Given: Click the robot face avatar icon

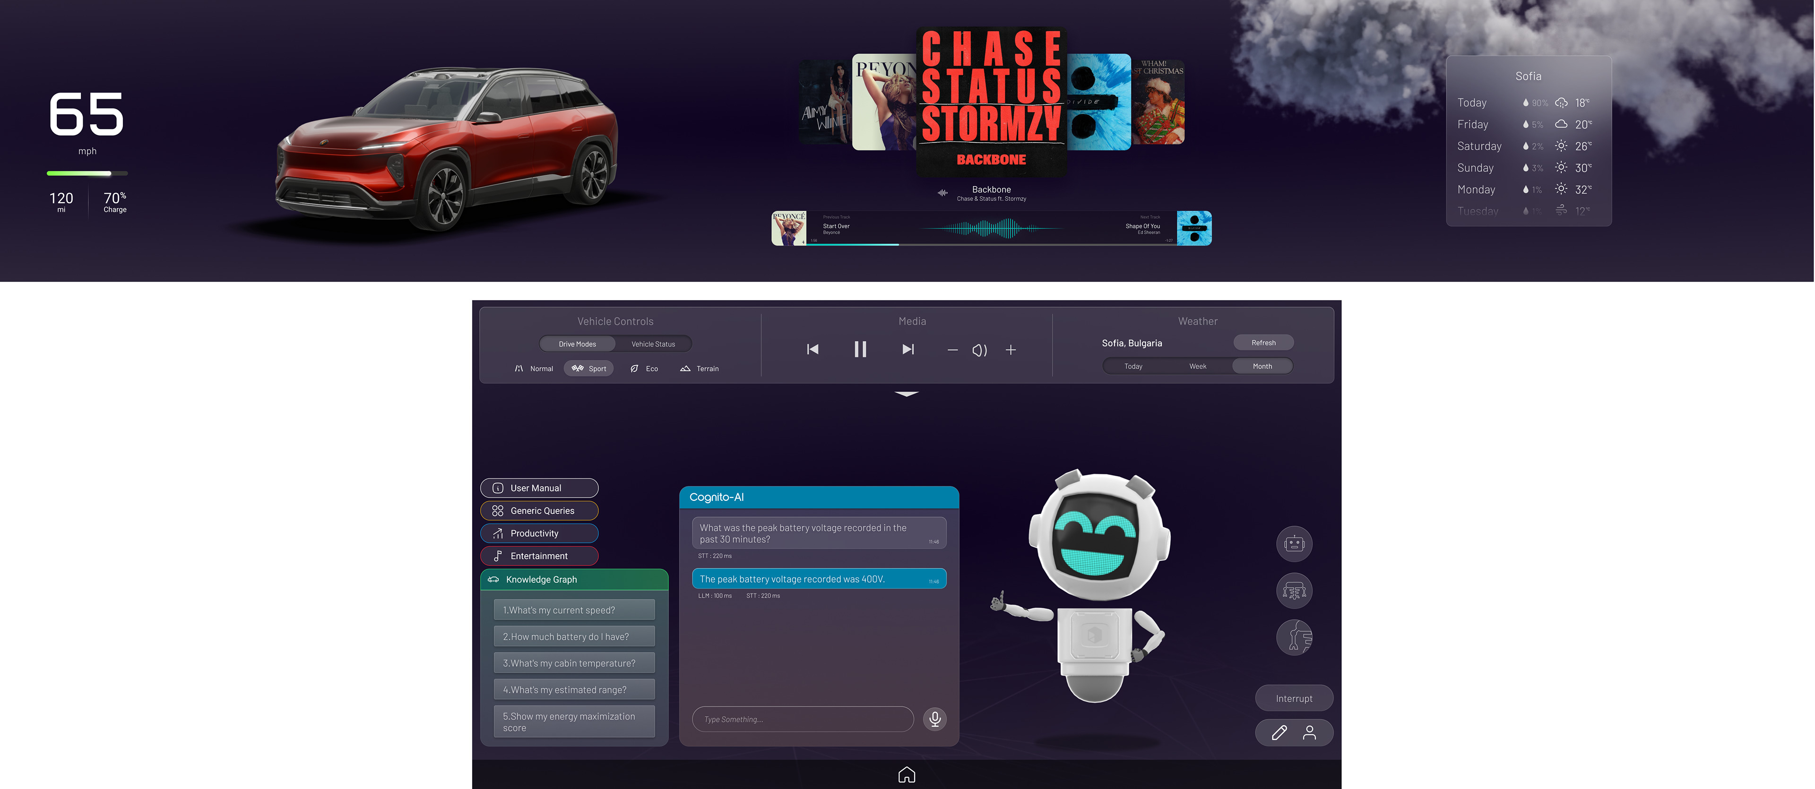Looking at the screenshot, I should pyautogui.click(x=1294, y=544).
